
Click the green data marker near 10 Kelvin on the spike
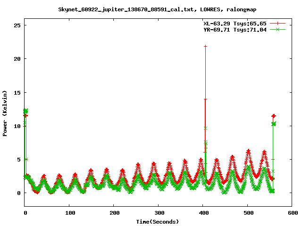[x=206, y=129]
